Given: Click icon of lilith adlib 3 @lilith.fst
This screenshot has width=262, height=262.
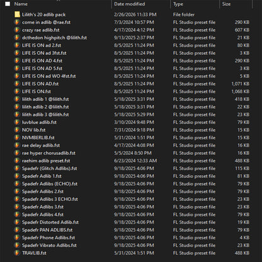Looking at the screenshot, I should 17,115.
